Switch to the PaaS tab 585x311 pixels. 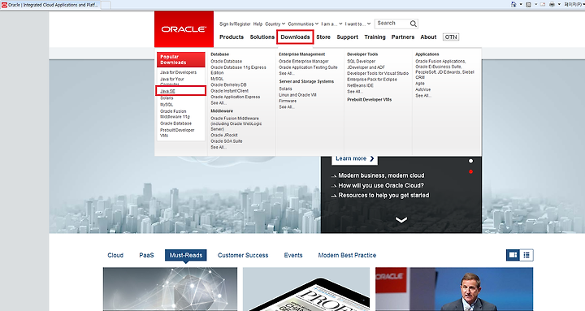(146, 255)
